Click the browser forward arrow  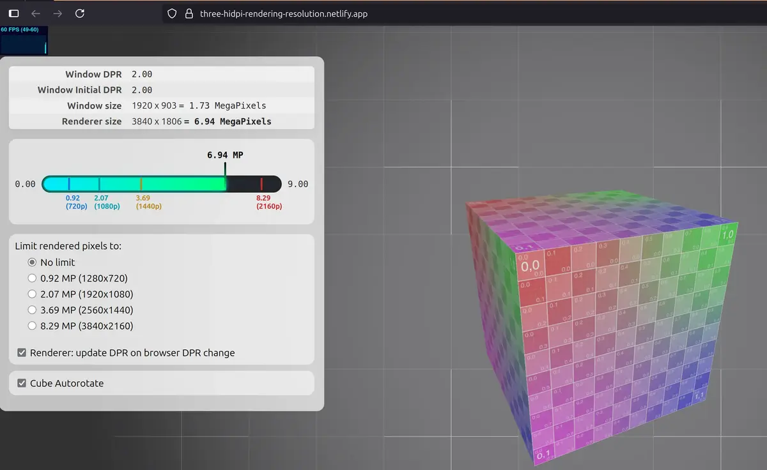(x=58, y=13)
